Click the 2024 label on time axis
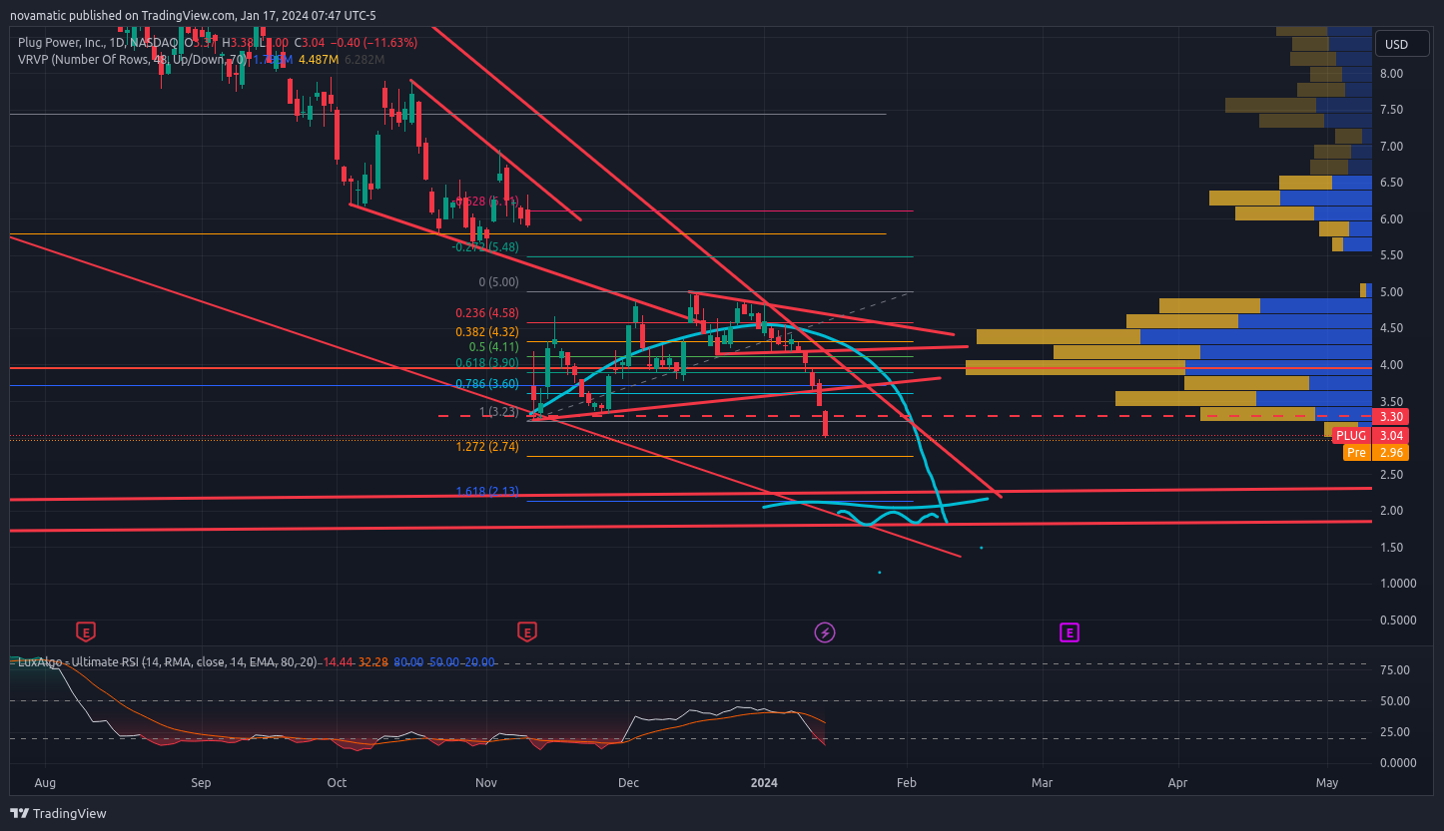Image resolution: width=1444 pixels, height=831 pixels. click(x=764, y=783)
